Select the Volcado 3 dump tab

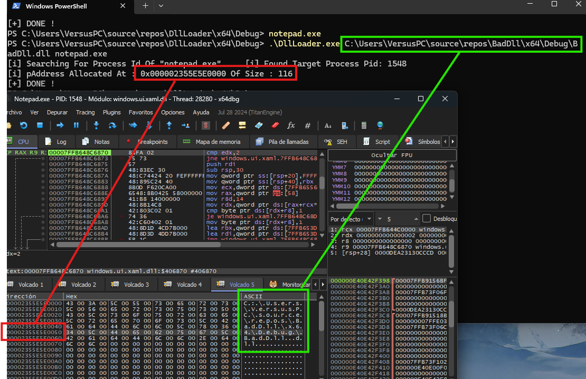point(131,285)
